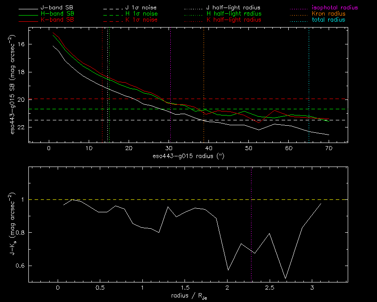
Task: Click the J-Ks y-axis label of the lower plot
Action: pos(12,224)
